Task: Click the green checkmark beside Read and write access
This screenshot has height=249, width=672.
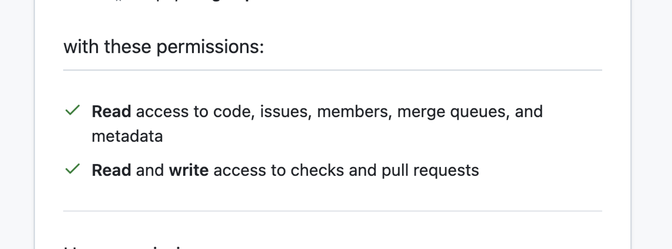Action: [73, 169]
